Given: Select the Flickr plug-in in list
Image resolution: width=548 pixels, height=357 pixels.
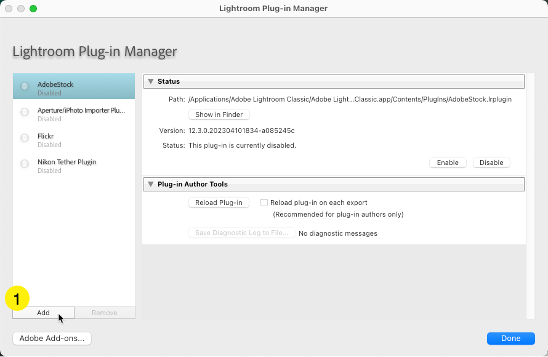Looking at the screenshot, I should pyautogui.click(x=74, y=138).
